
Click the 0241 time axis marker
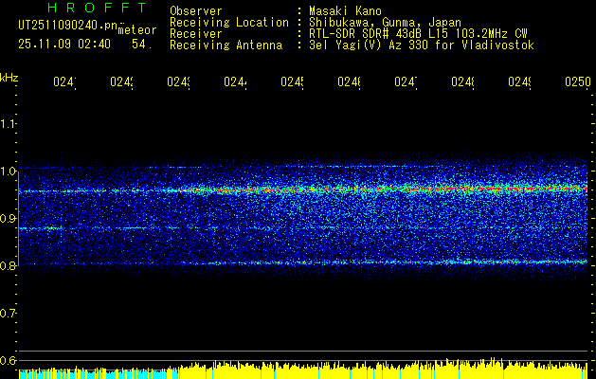click(x=64, y=82)
